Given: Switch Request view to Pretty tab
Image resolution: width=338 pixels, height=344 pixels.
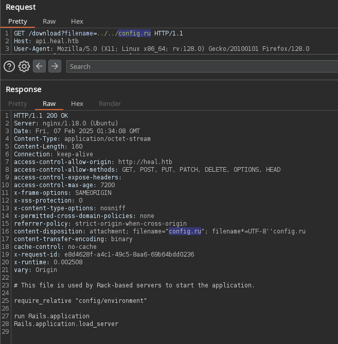Looking at the screenshot, I should click(x=17, y=22).
